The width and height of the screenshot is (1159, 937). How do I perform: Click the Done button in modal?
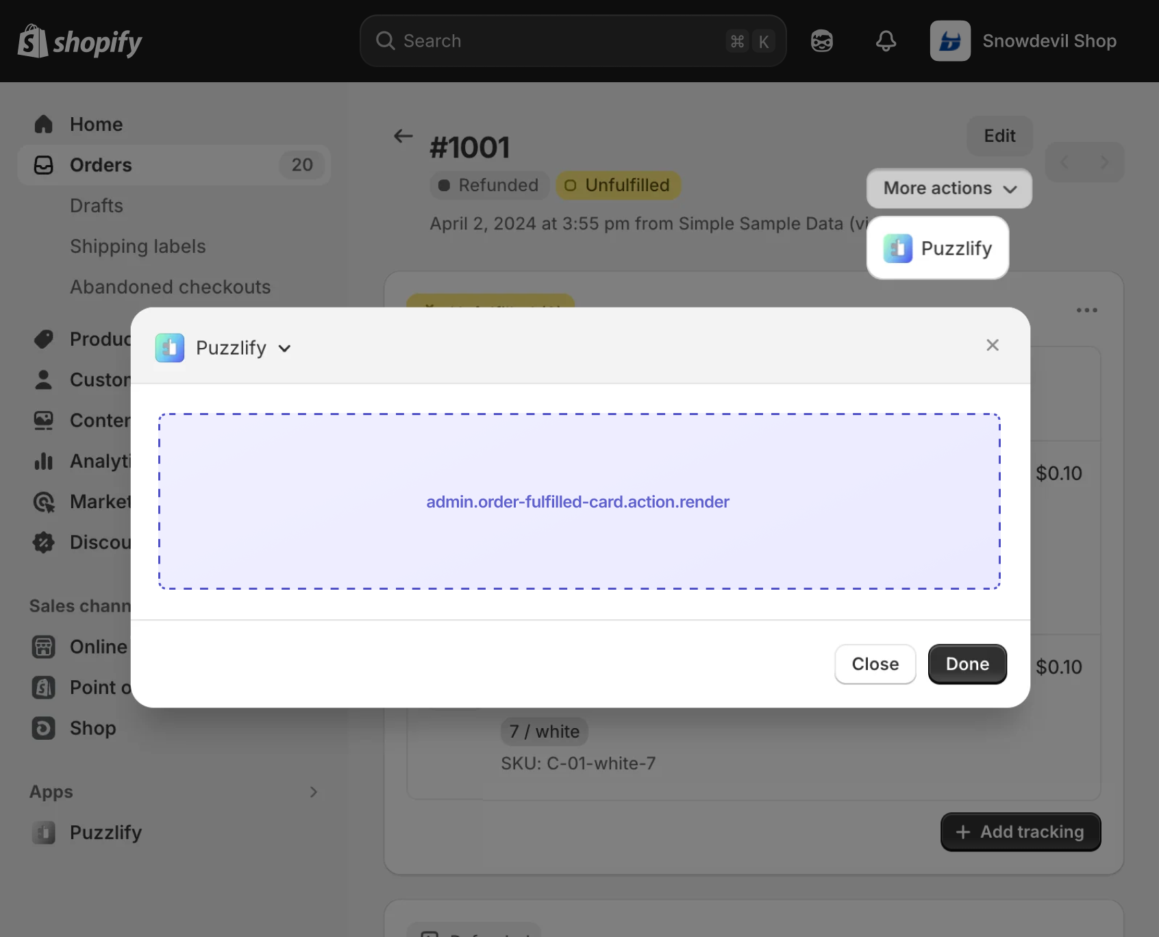tap(967, 664)
